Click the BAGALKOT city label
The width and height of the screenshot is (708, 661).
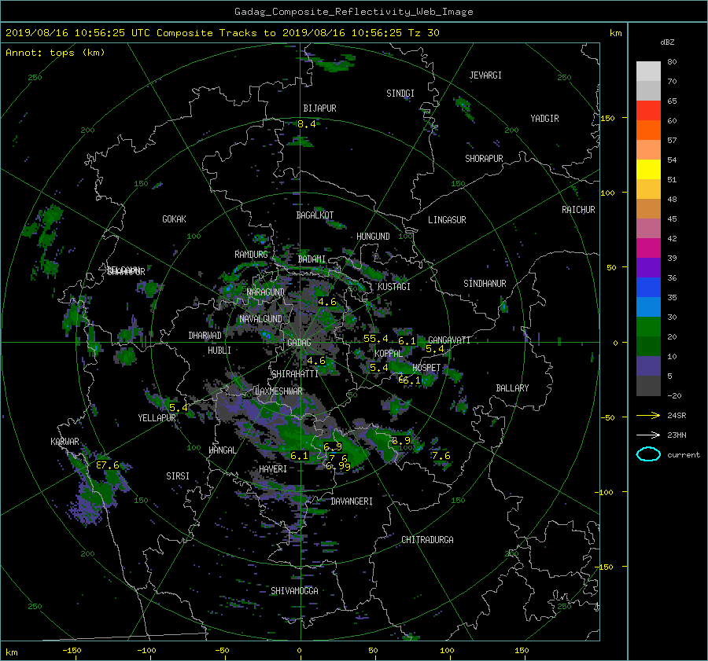coord(315,215)
